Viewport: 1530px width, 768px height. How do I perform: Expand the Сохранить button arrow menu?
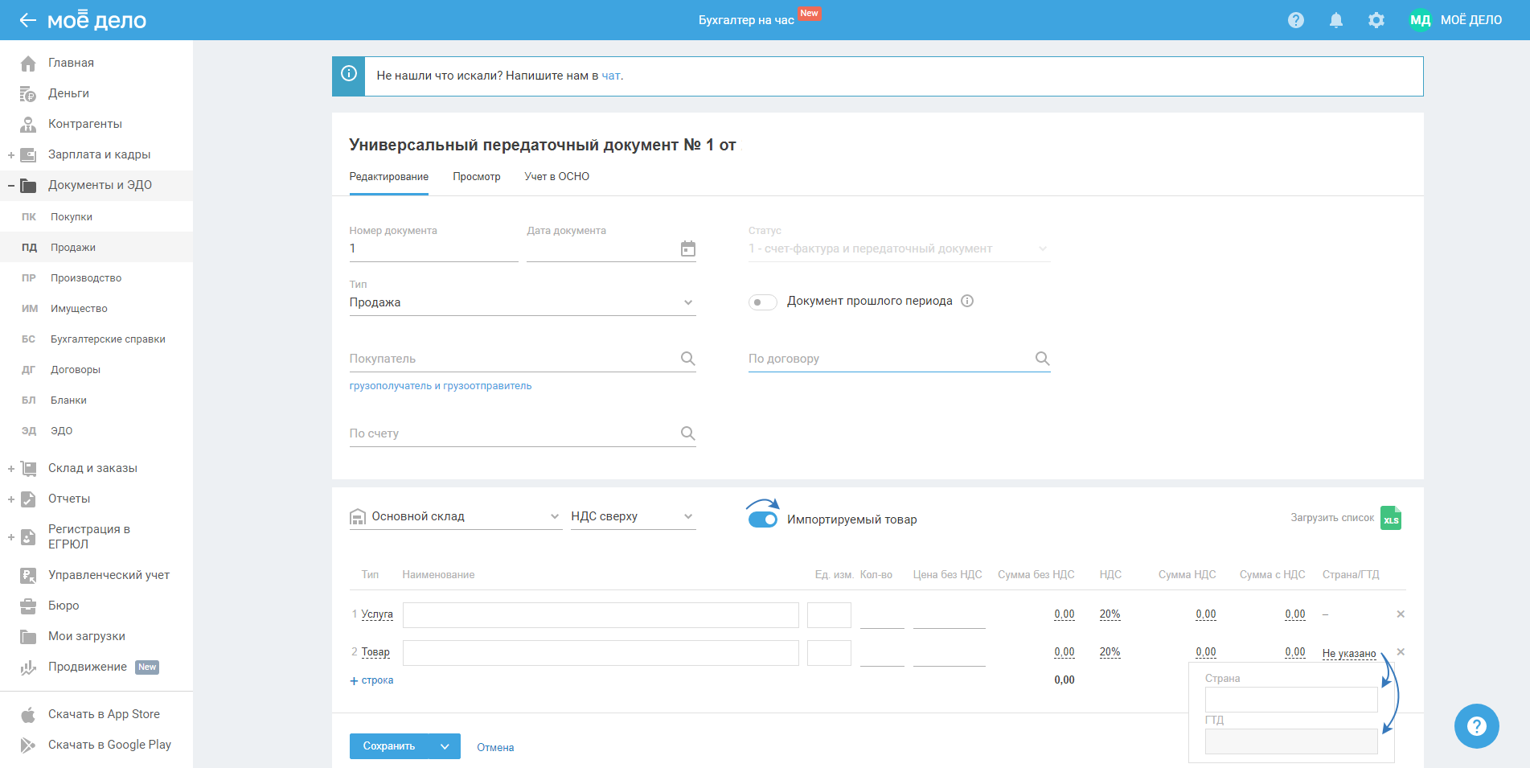(x=445, y=746)
